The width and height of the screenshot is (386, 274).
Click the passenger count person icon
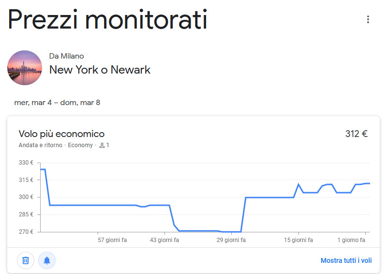point(102,145)
